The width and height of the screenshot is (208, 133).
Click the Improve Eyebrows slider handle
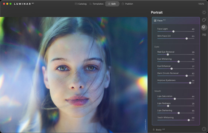pyautogui.click(x=190, y=83)
